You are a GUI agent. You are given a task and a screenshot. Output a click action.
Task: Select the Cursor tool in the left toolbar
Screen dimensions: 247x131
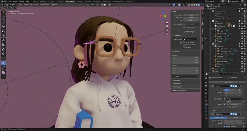[3, 17]
